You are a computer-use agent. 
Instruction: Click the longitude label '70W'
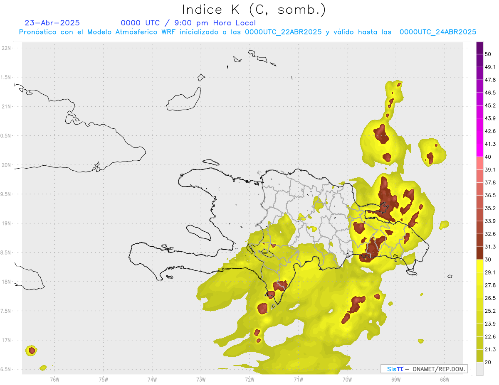347,380
